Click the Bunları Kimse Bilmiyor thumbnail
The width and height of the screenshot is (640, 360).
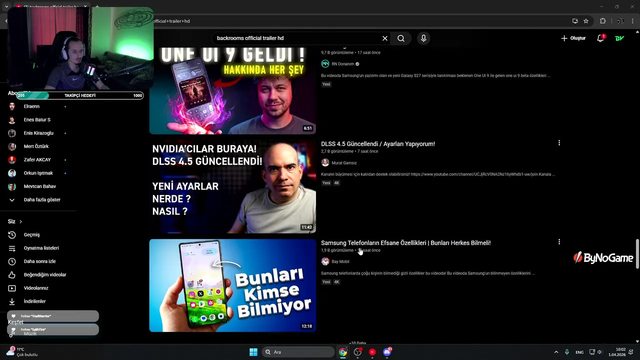pyautogui.click(x=232, y=285)
